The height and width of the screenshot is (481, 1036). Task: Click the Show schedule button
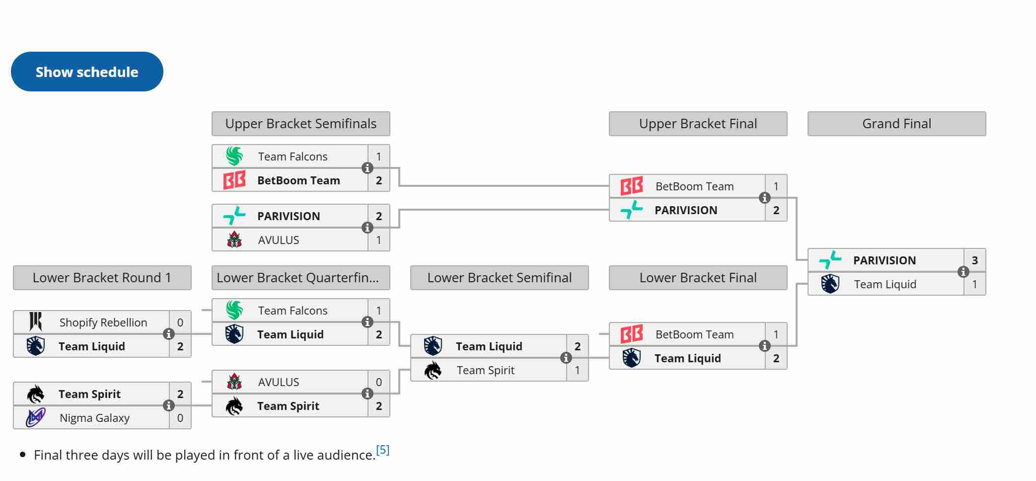point(86,71)
